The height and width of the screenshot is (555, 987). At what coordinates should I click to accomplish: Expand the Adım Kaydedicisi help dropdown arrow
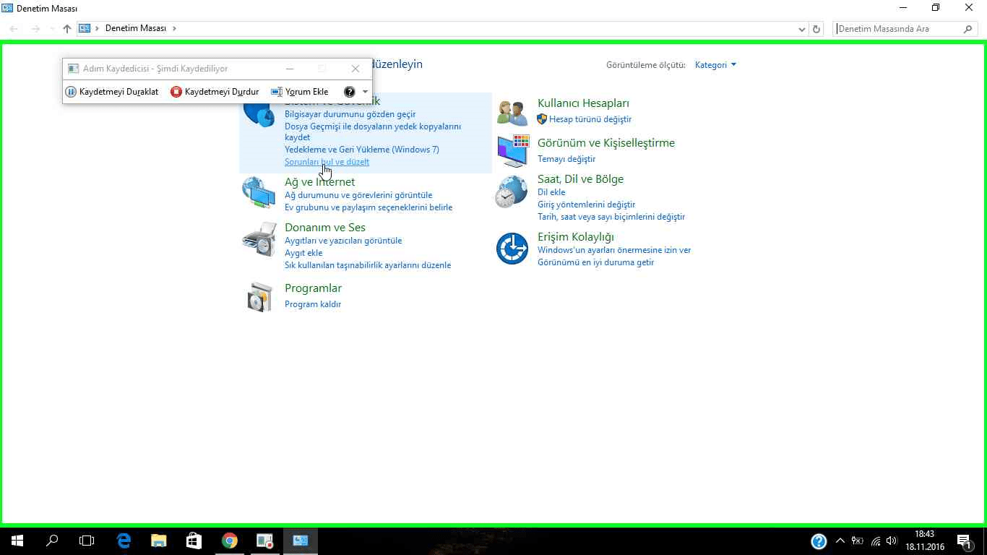pos(365,92)
